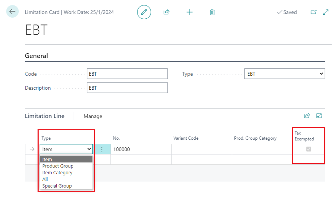The width and height of the screenshot is (334, 197).
Task: Open card in new window icon
Action: tap(313, 12)
